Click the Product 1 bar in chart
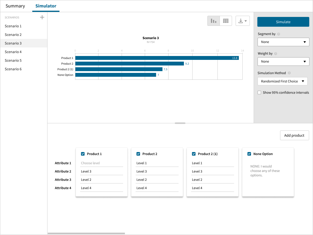313x235 pixels. point(157,58)
